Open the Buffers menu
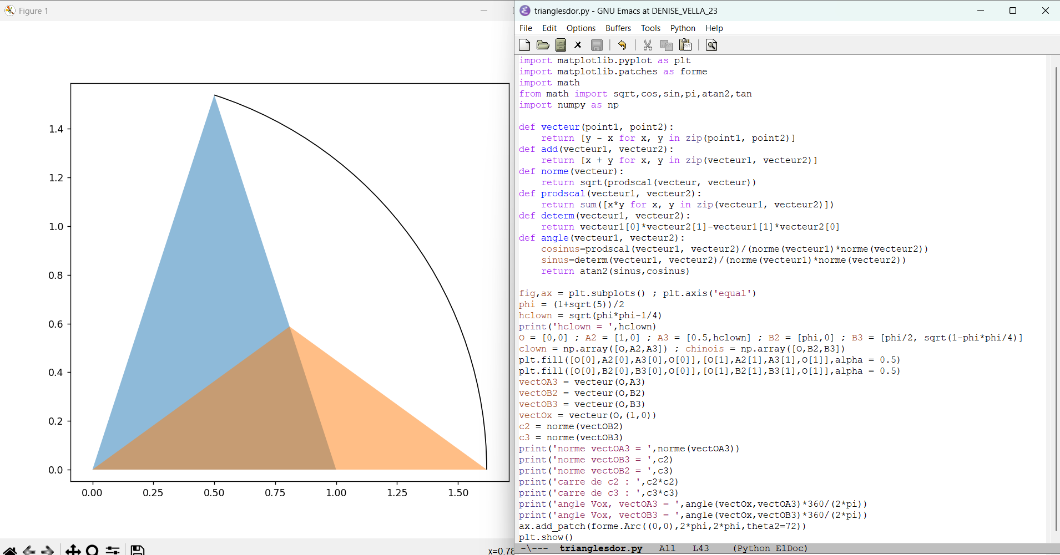1060x555 pixels. (618, 28)
